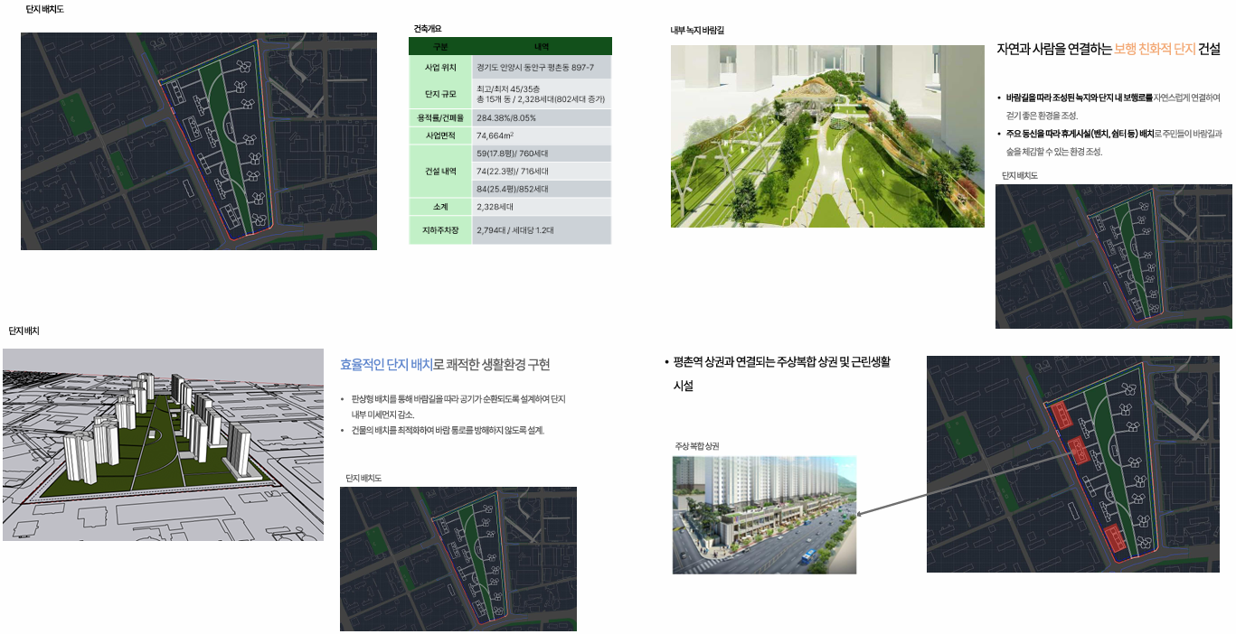Click the '건축개요' heading above the table
The width and height of the screenshot is (1236, 634).
coord(427,29)
